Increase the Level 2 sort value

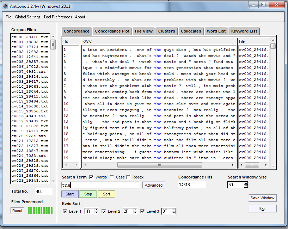pyautogui.click(x=135, y=210)
